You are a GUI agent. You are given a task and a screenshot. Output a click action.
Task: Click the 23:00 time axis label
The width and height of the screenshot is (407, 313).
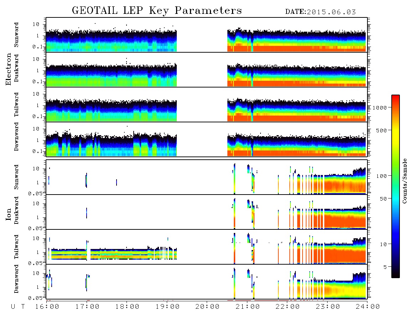tap(328, 307)
